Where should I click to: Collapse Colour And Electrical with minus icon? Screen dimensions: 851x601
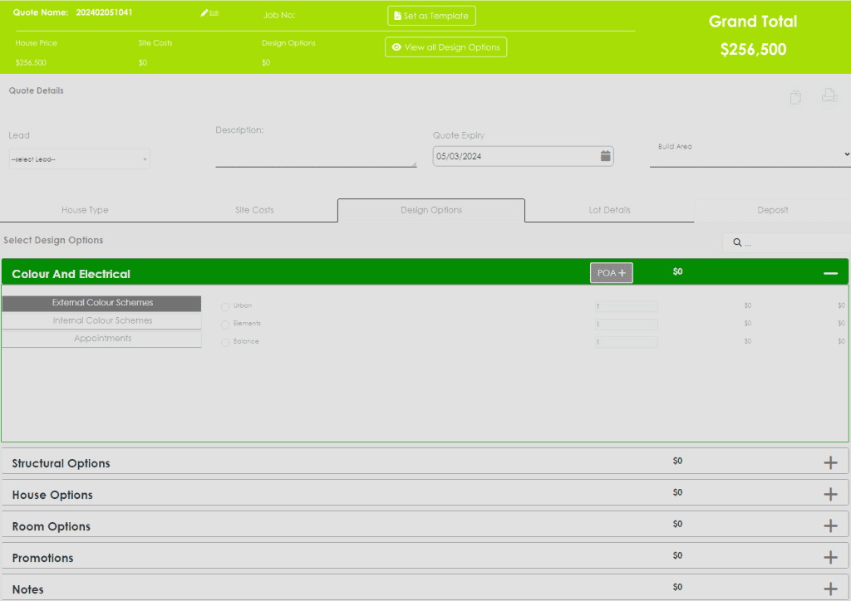pos(829,273)
